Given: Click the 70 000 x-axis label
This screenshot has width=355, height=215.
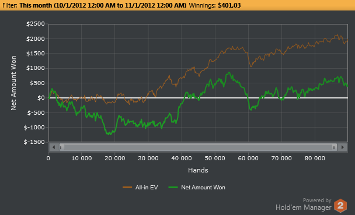Looking at the screenshot, I should [x=281, y=158].
